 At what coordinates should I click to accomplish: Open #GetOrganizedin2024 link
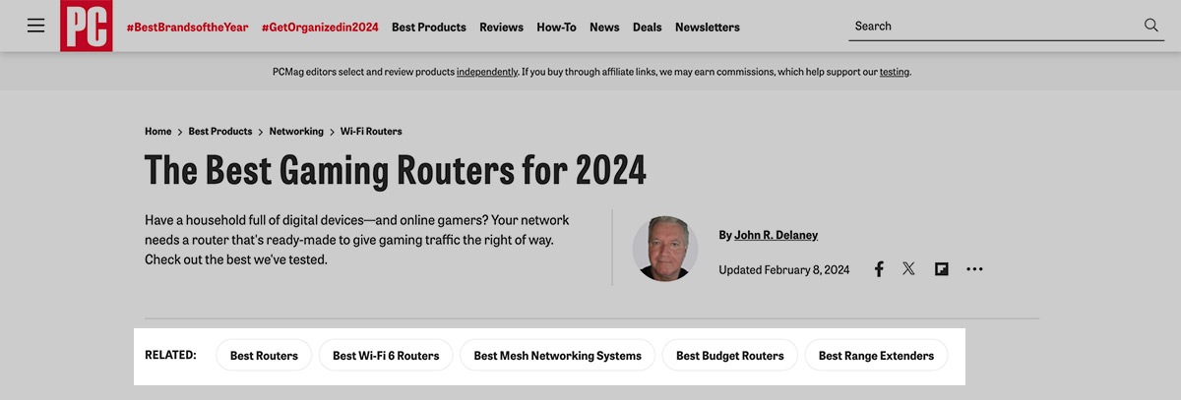click(320, 28)
